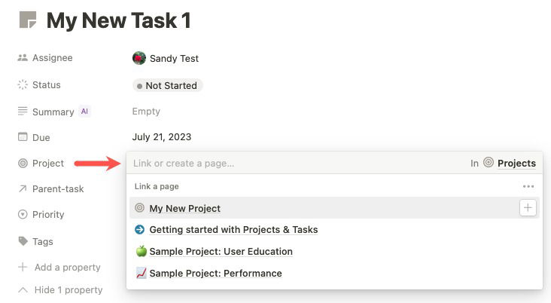
Task: Click the plus button on My New Project
Action: [x=528, y=208]
